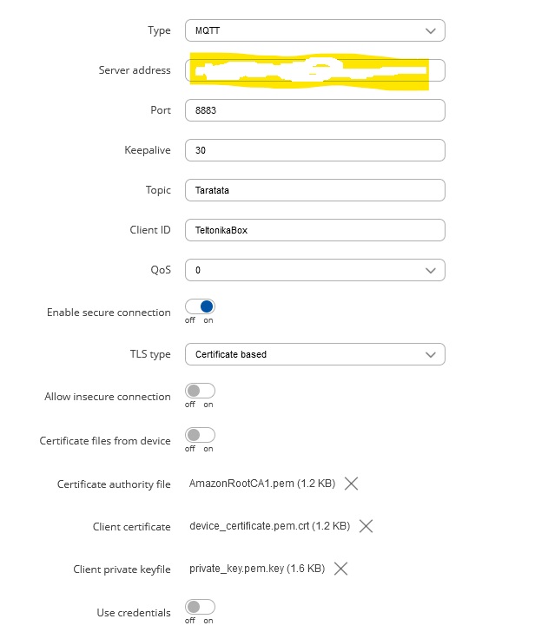Focus the Keepalive field with value 30

click(315, 150)
